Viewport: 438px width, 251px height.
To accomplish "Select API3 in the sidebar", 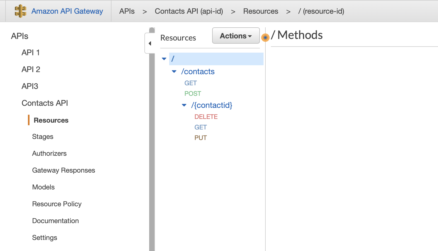I will 30,86.
